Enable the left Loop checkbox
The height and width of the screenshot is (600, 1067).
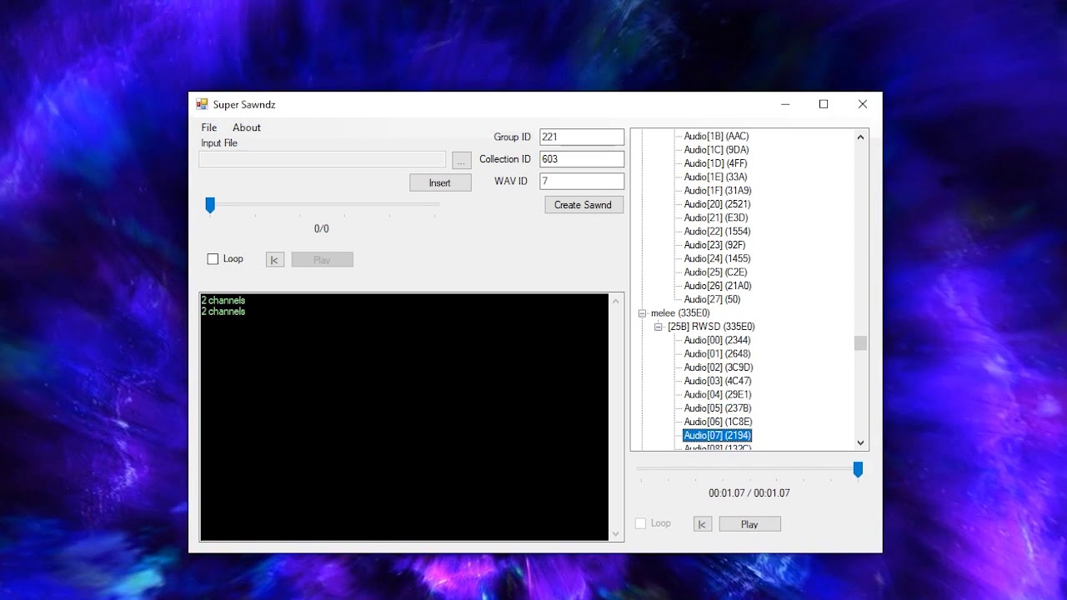point(213,259)
